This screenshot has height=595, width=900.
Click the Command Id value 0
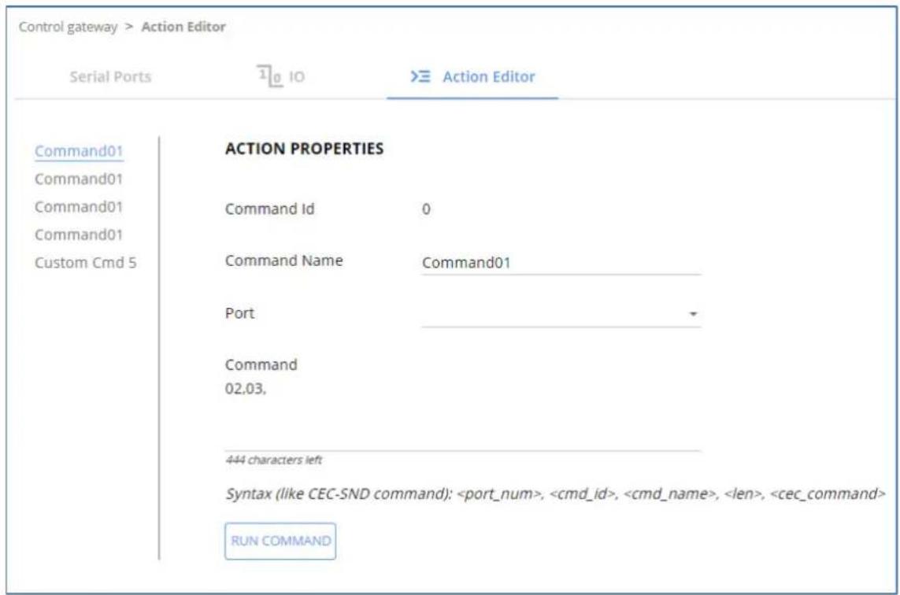click(426, 209)
